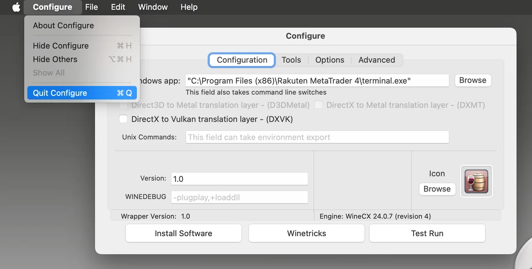Click the WINEDEBUG input field
This screenshot has width=532, height=269.
tap(239, 197)
